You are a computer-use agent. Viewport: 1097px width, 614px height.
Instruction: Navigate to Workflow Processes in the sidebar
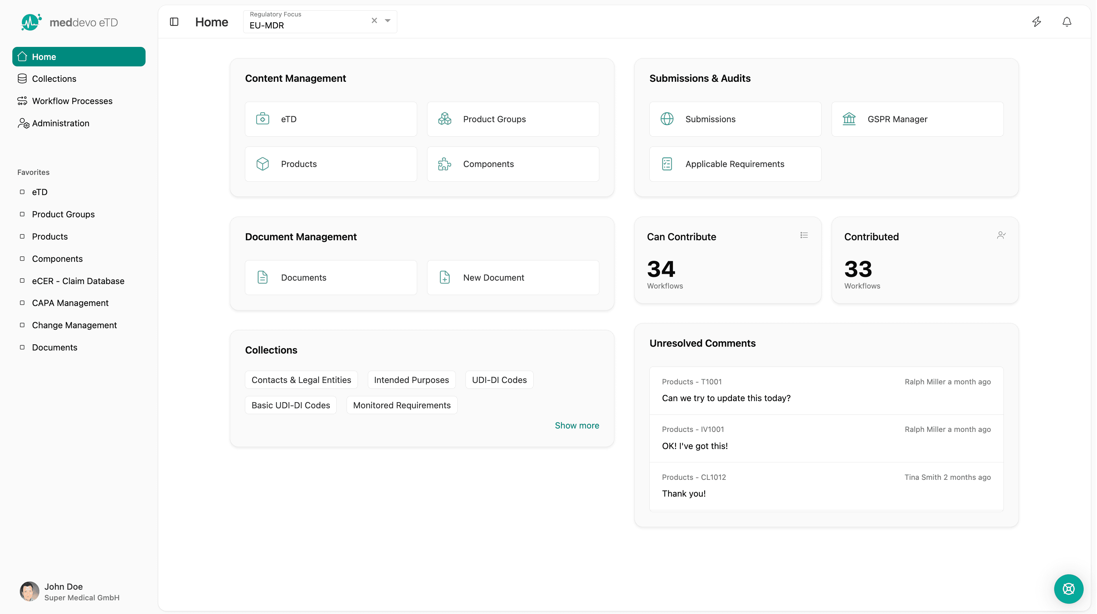pyautogui.click(x=72, y=101)
